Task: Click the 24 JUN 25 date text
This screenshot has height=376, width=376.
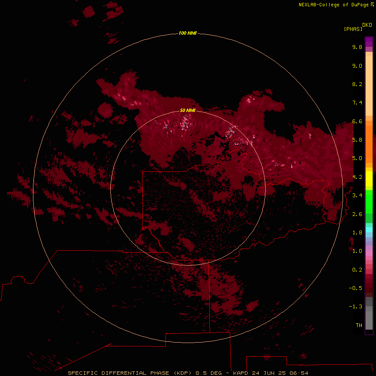Action: pyautogui.click(x=269, y=373)
